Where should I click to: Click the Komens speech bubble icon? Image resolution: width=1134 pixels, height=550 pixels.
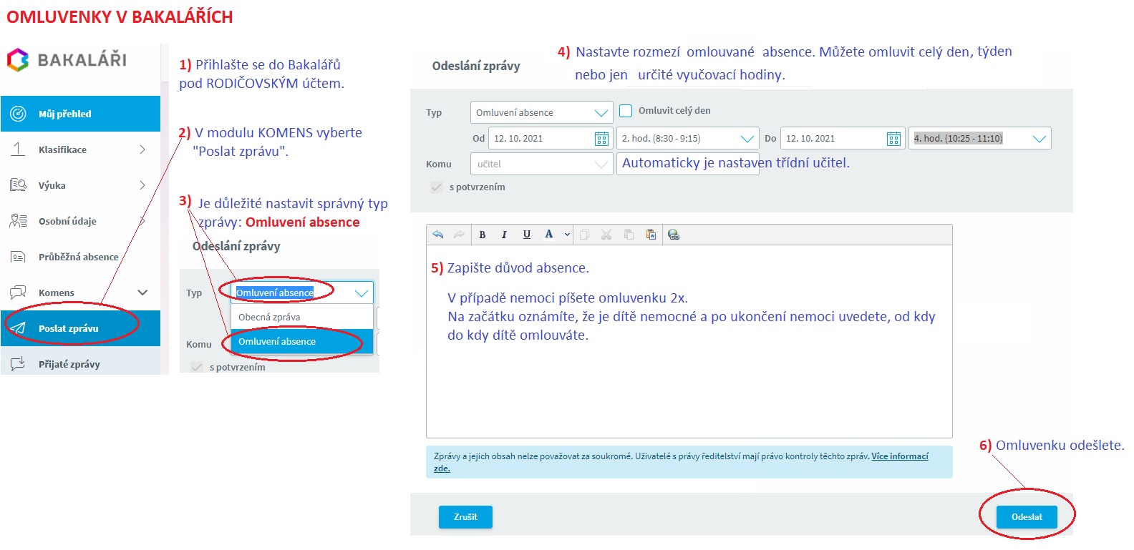18,293
